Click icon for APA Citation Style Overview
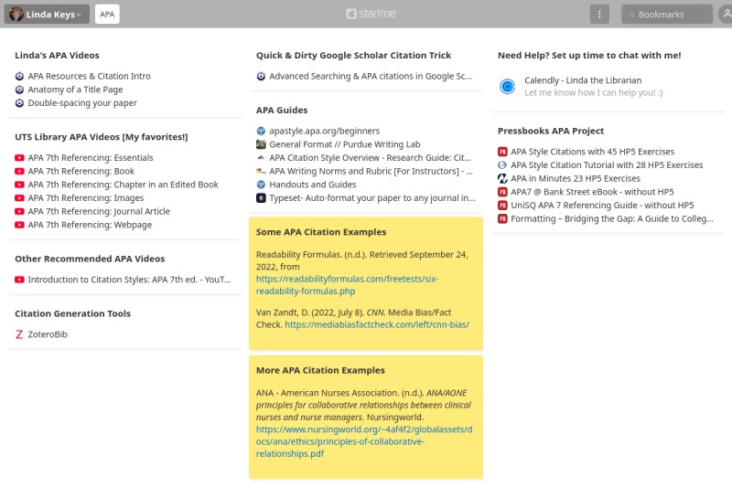Screen dimensions: 732x487 [x=261, y=158]
